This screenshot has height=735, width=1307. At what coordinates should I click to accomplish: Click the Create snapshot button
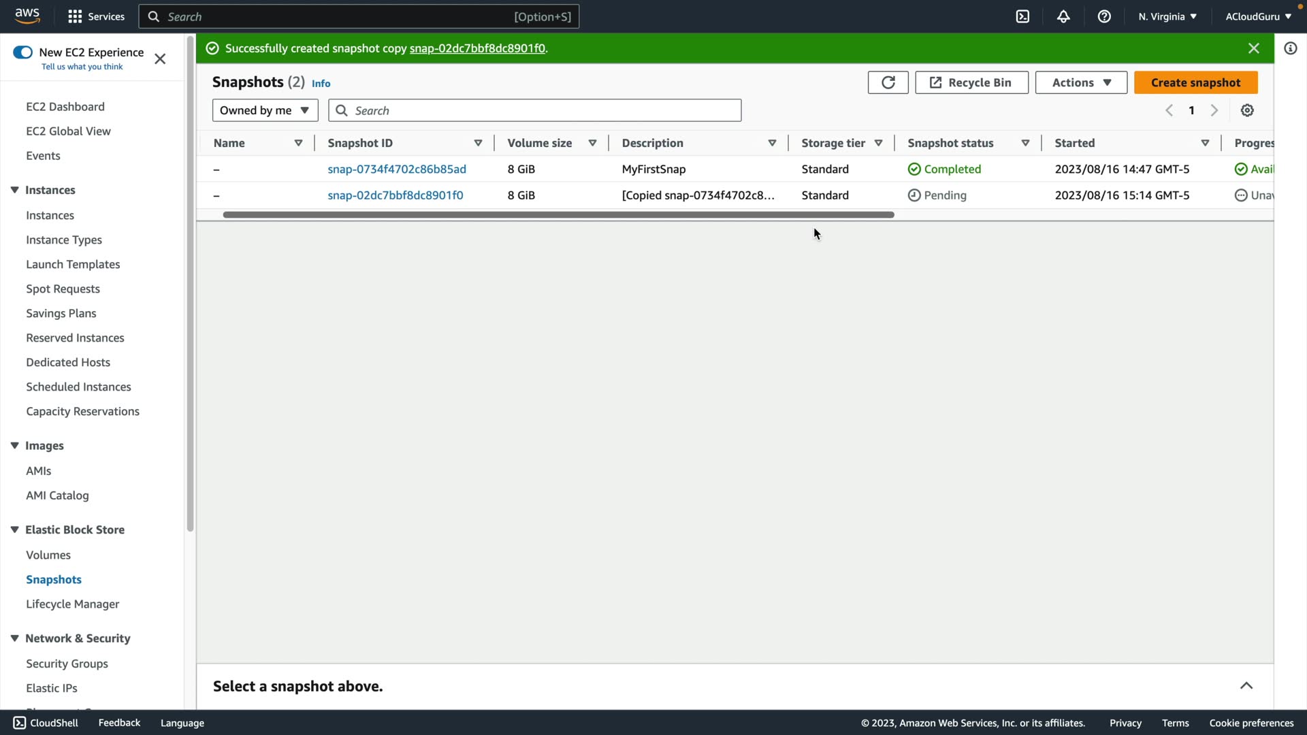click(x=1195, y=82)
